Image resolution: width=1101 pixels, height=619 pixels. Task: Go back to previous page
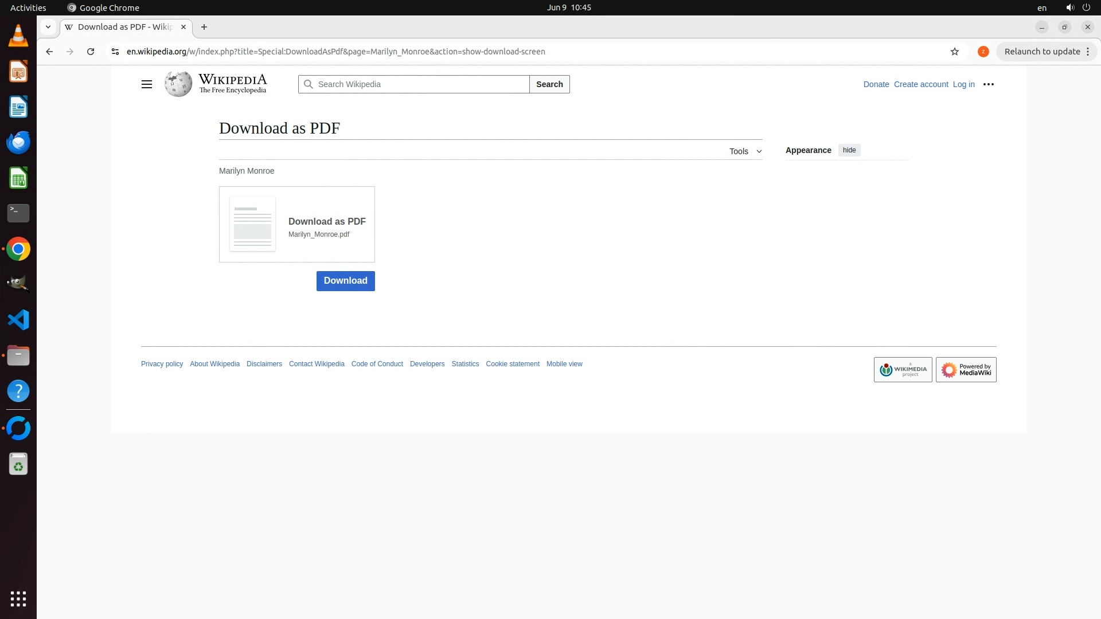click(x=49, y=52)
